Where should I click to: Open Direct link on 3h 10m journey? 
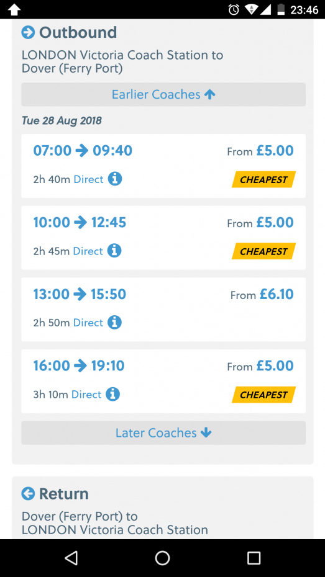click(x=86, y=395)
